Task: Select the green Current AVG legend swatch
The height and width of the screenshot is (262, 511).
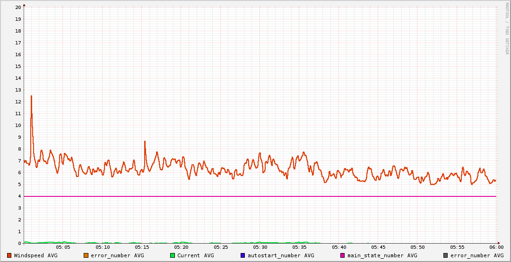Action: point(173,255)
